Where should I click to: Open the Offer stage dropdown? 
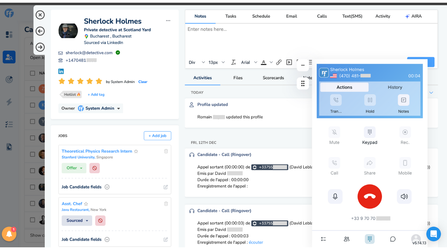tap(74, 168)
